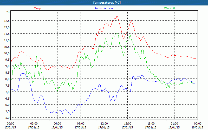Viewport: 208px width, 130px height.
Task: Click the 18:00 time axis label
Action: point(151,124)
